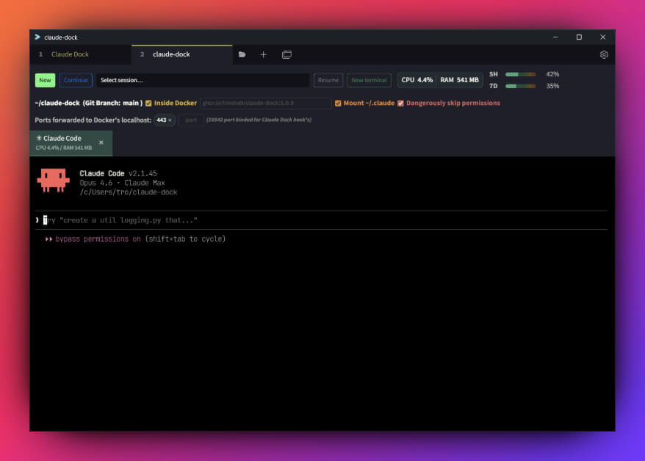Click Opus 4.6 · Claude Max text
Image resolution: width=645 pixels, height=461 pixels.
click(122, 183)
